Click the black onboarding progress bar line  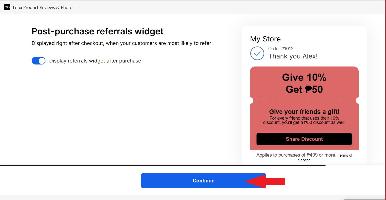163,166
